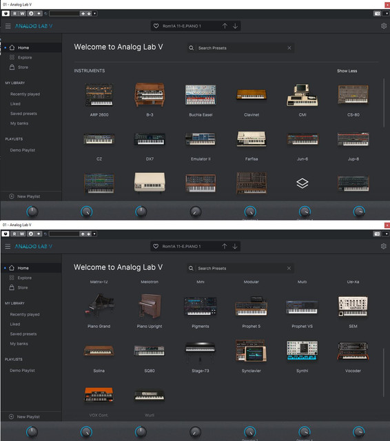Expand host preset dropdown arrow, upper window
This screenshot has width=390, height=441.
[x=95, y=13]
